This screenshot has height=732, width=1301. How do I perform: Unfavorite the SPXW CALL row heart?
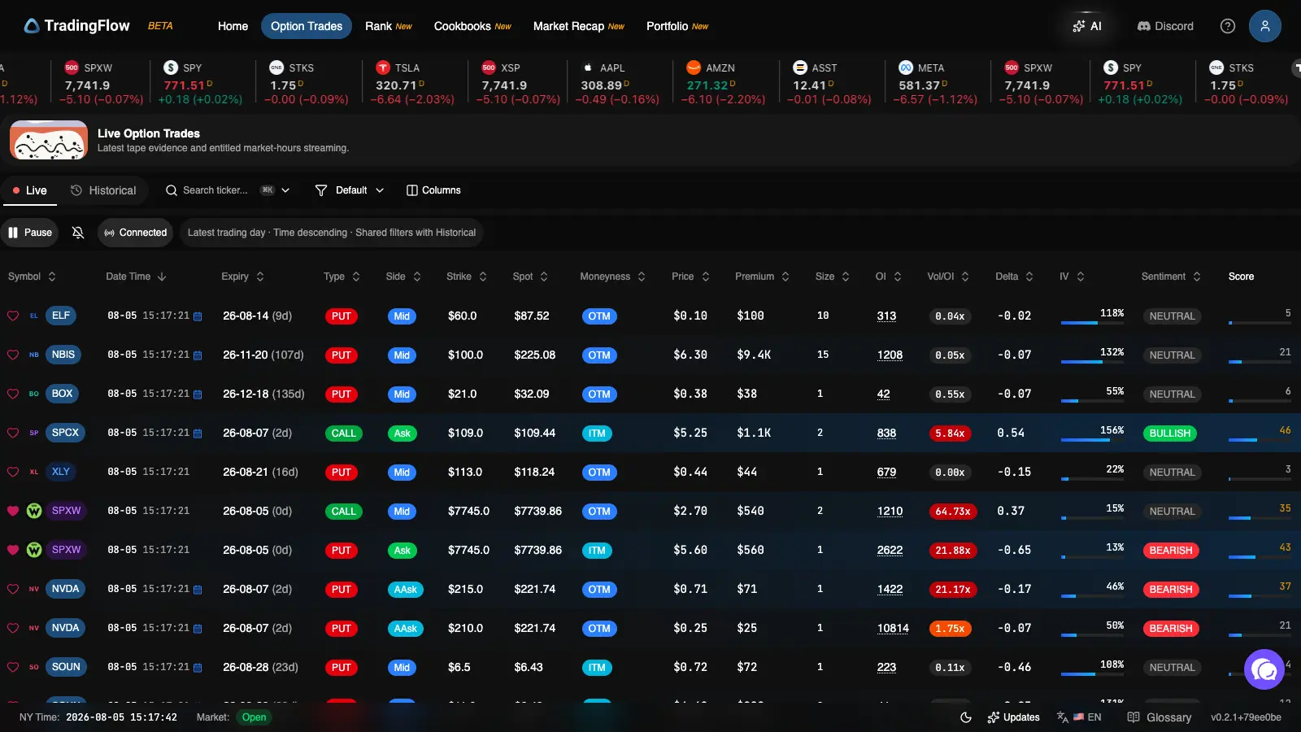[13, 511]
